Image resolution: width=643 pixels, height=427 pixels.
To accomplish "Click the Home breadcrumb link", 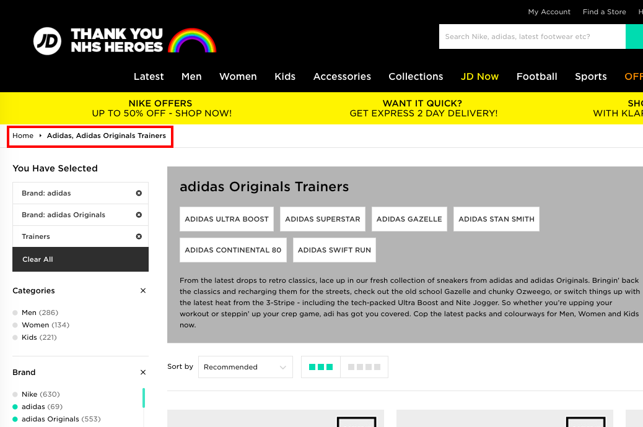I will [23, 136].
